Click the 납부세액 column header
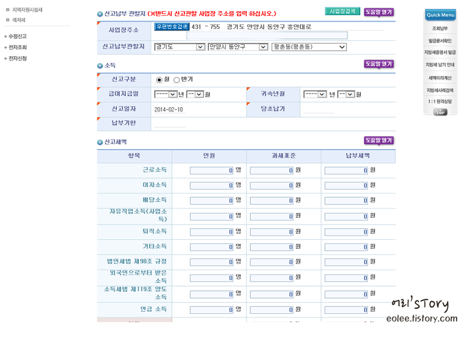Screen dimensions: 472x354 pyautogui.click(x=358, y=156)
